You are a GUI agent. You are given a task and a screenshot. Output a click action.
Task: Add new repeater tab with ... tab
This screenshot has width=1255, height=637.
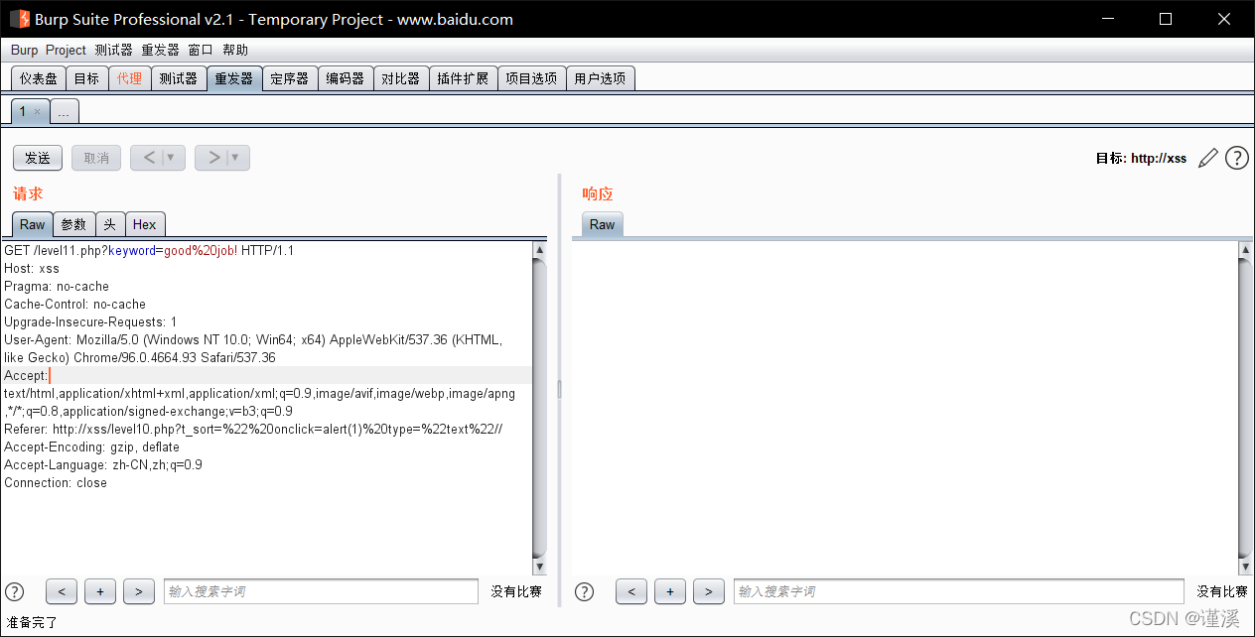(x=64, y=112)
